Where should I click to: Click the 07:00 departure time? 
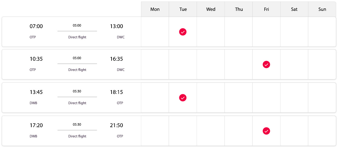click(x=36, y=26)
